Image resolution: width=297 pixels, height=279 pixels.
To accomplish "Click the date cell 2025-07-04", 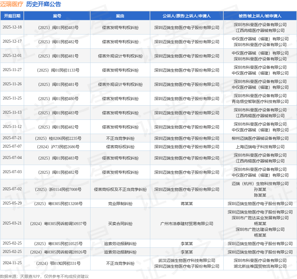I will click(x=12, y=157).
